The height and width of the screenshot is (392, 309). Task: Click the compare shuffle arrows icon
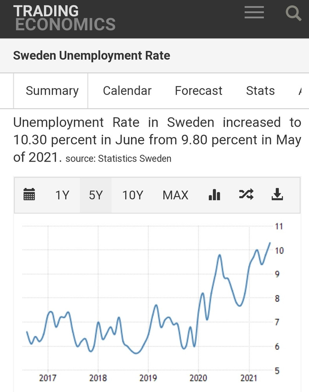(x=246, y=195)
